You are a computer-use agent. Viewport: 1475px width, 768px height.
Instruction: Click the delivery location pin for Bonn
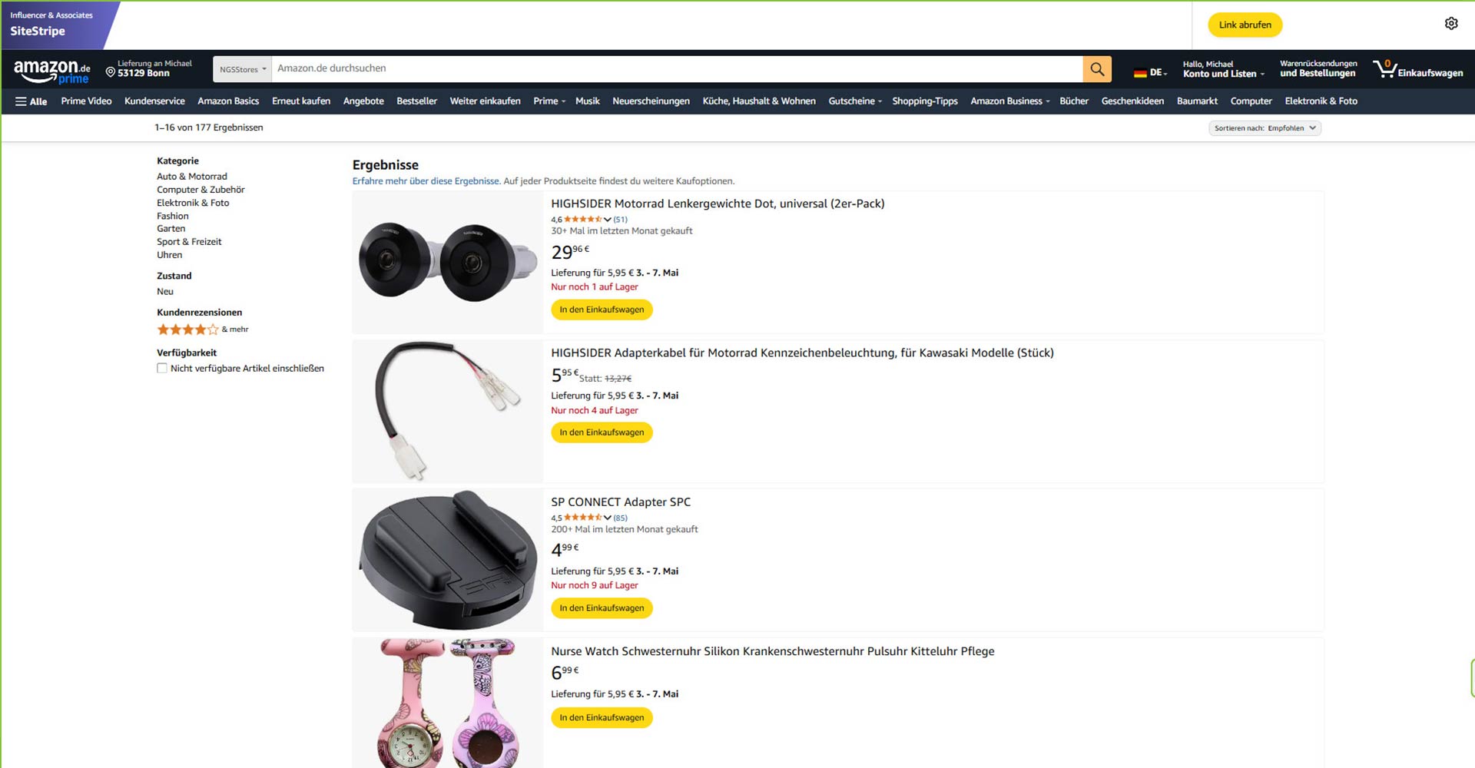[x=111, y=72]
